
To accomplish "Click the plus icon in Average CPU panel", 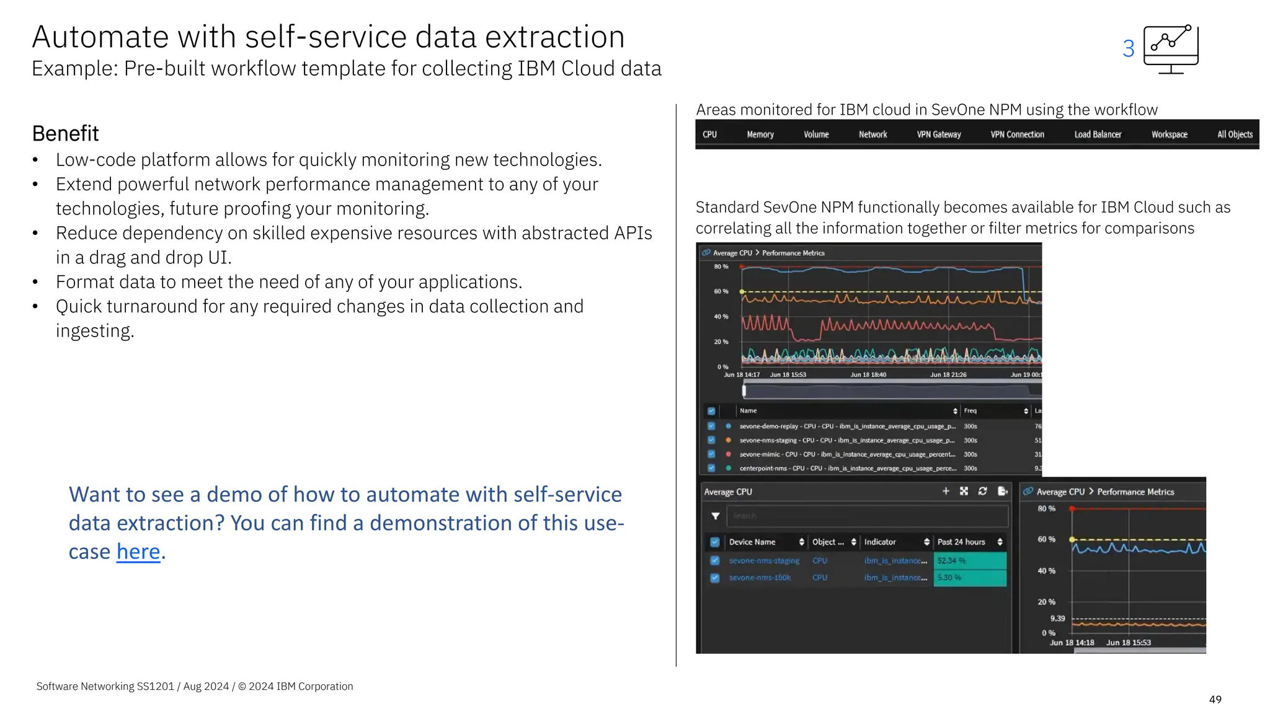I will click(x=946, y=491).
